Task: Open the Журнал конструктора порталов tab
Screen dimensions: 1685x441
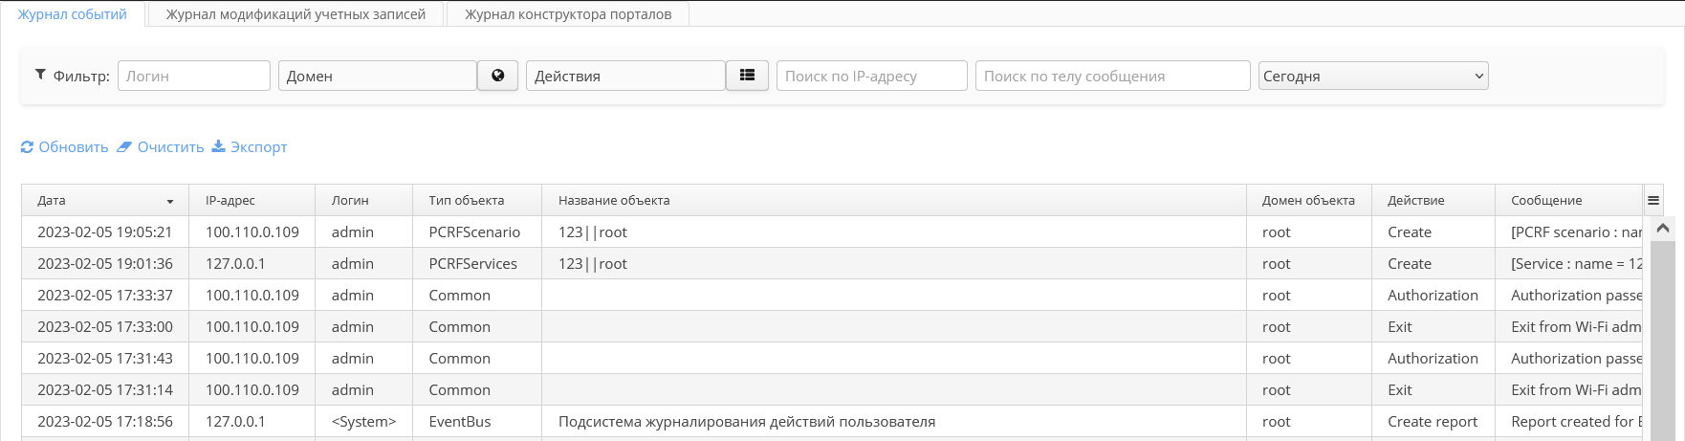Action: [568, 14]
